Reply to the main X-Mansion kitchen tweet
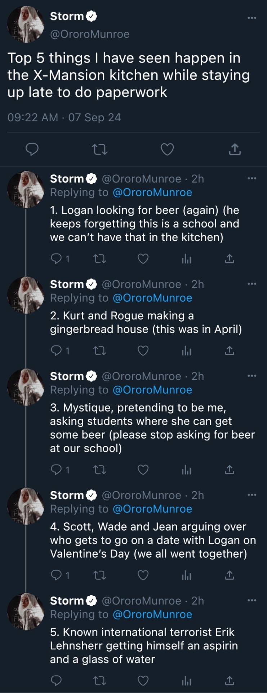Image resolution: width=267 pixels, height=693 pixels. click(x=32, y=149)
